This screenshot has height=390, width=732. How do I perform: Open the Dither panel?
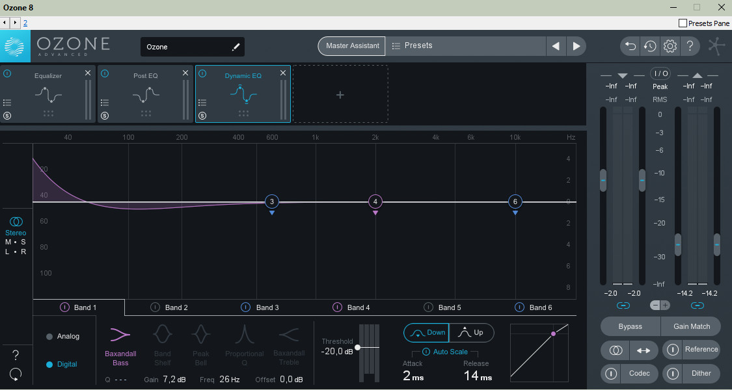701,373
